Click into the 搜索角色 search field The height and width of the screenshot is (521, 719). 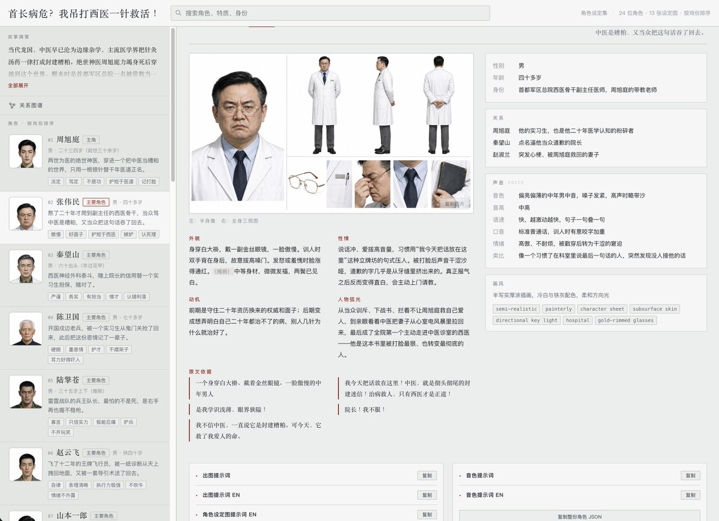(x=330, y=13)
